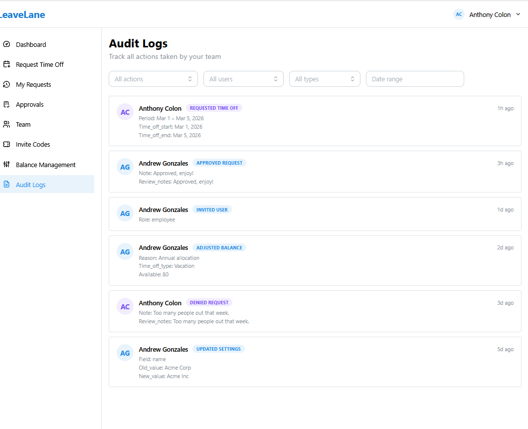This screenshot has height=429, width=528.
Task: Click 'Available: 80' text
Action: point(154,274)
